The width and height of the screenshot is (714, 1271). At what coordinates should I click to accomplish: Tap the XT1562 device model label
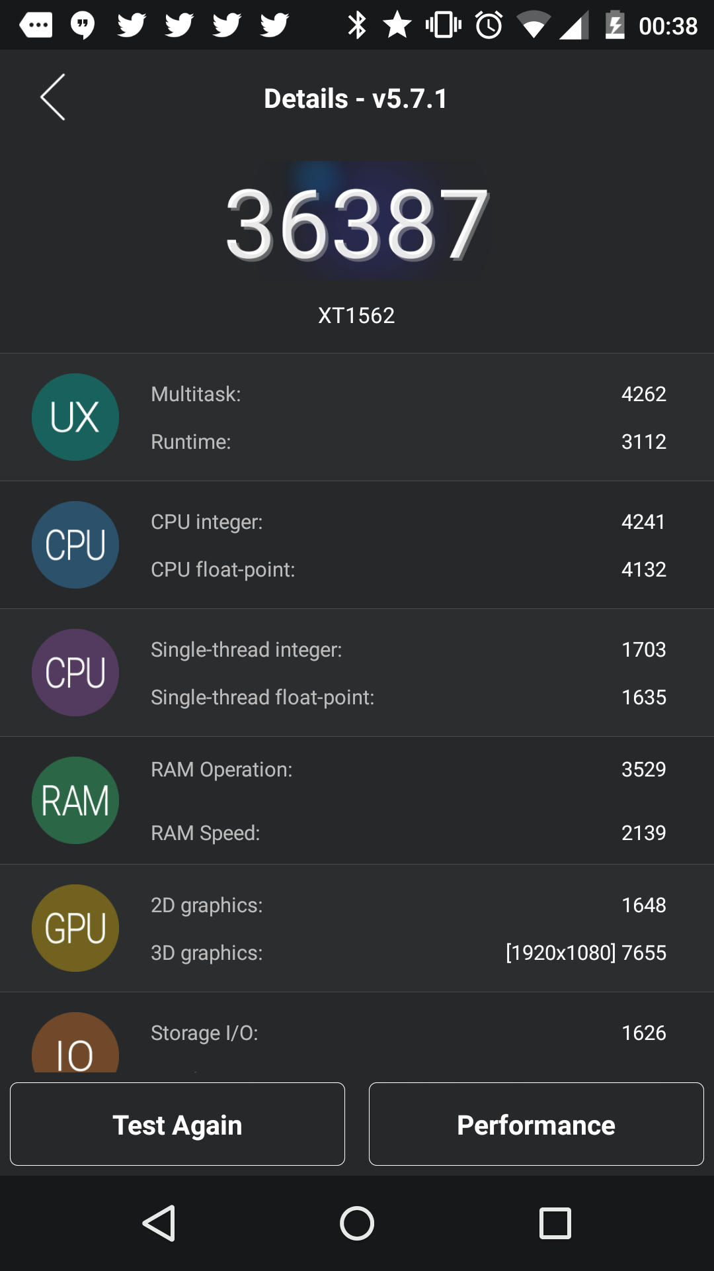(356, 315)
